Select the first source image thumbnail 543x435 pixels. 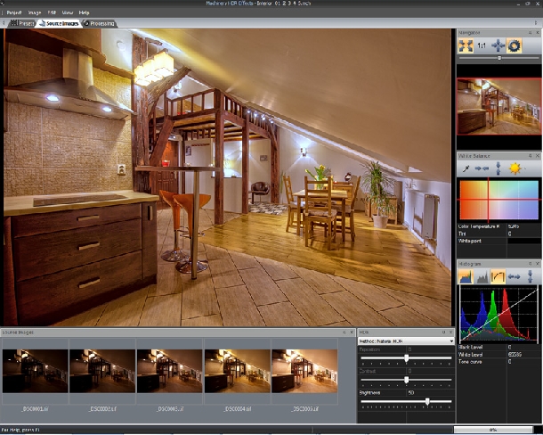[x=34, y=370]
